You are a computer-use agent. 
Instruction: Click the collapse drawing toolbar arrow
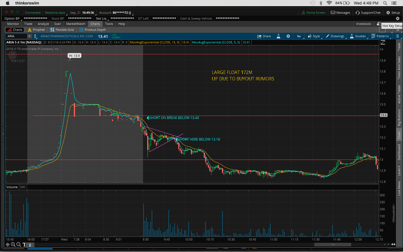(30, 245)
